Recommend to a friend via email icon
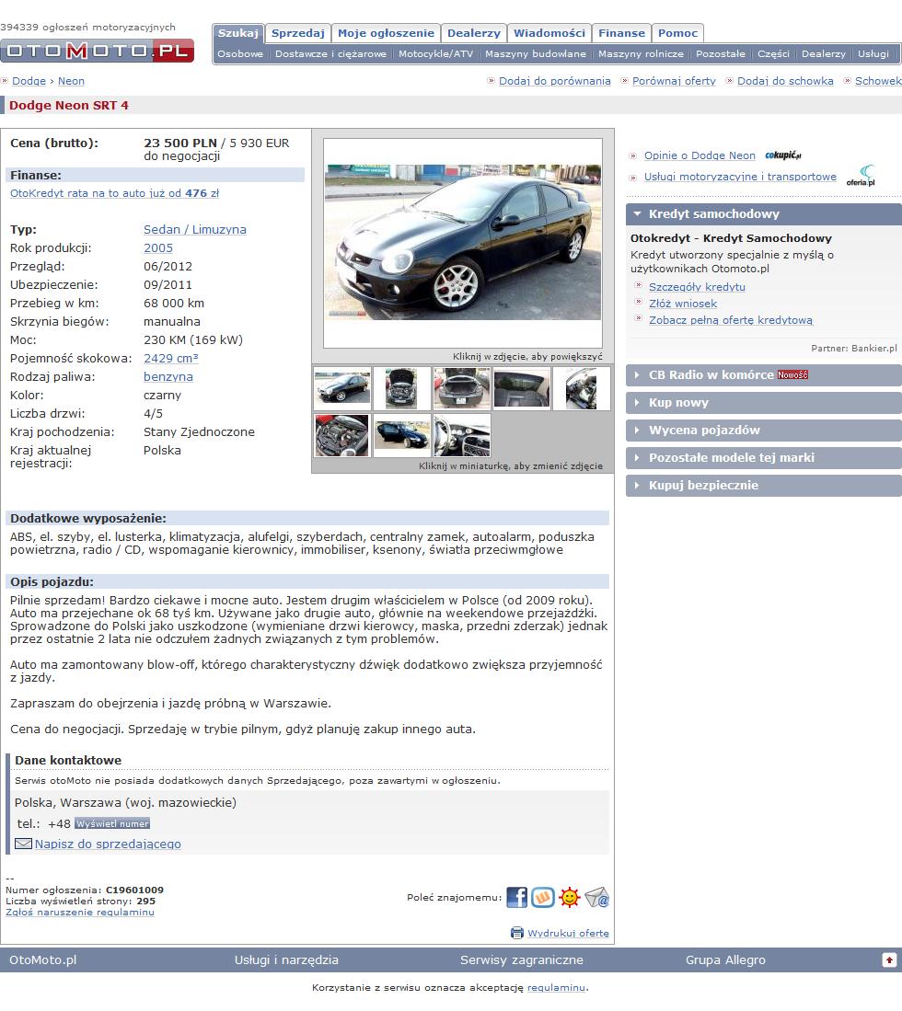902x1011 pixels. coord(596,897)
